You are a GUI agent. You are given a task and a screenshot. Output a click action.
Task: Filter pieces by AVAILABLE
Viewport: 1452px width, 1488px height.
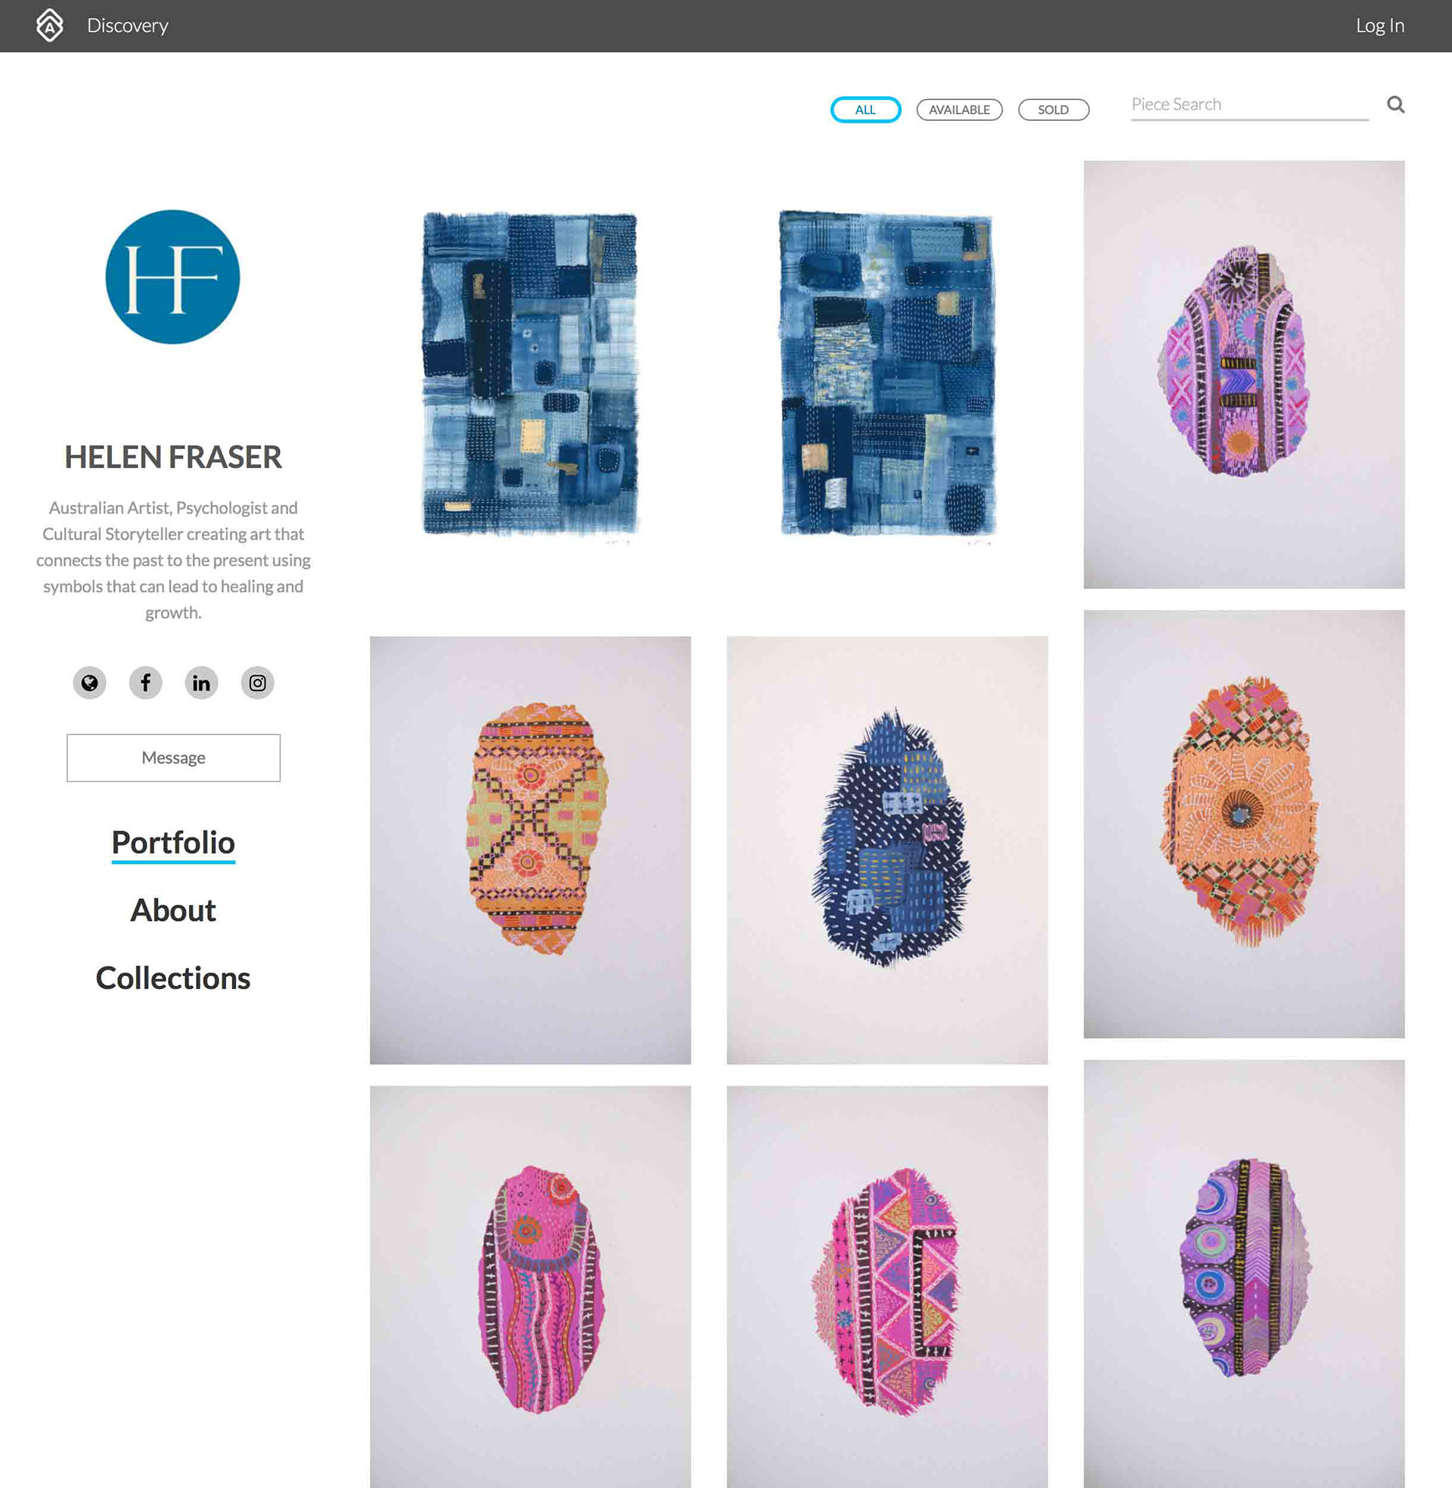tap(960, 109)
